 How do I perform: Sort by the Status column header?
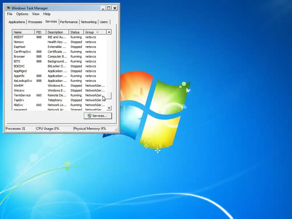pos(76,32)
